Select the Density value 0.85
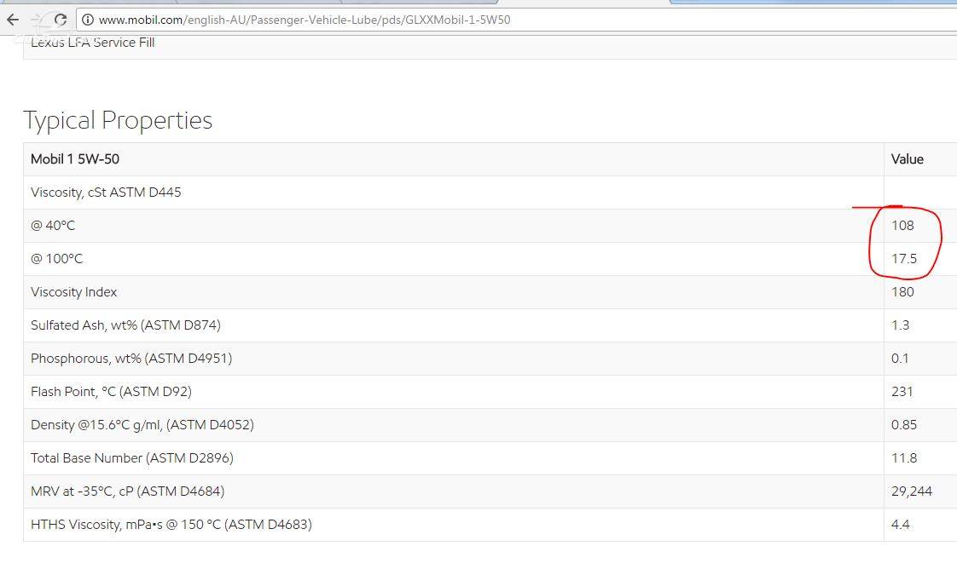The image size is (957, 569). tap(904, 424)
